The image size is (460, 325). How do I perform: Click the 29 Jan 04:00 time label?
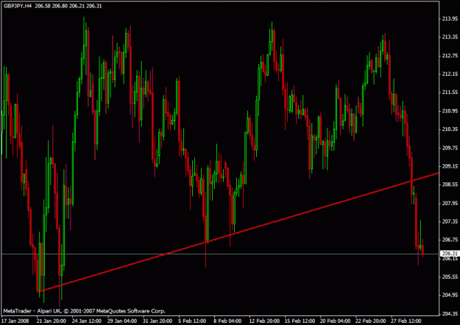tap(122, 321)
